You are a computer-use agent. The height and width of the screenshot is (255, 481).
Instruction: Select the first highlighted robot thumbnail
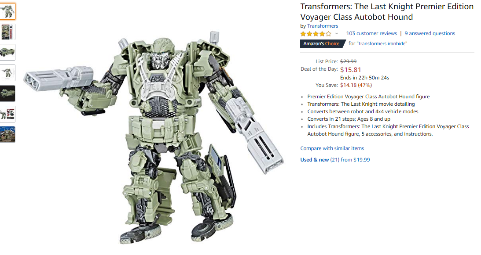[x=7, y=11]
